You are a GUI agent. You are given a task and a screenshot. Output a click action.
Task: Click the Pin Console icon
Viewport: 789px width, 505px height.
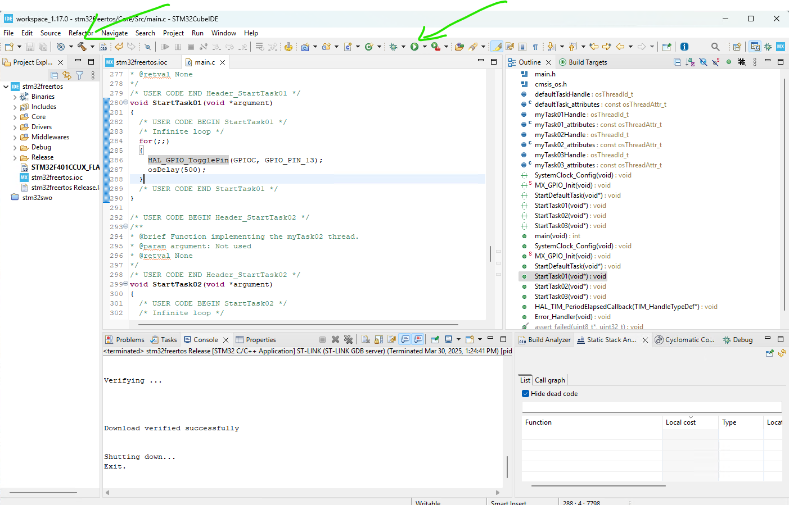(x=435, y=339)
